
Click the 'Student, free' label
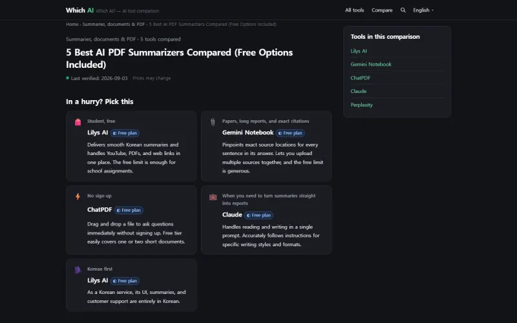point(101,121)
